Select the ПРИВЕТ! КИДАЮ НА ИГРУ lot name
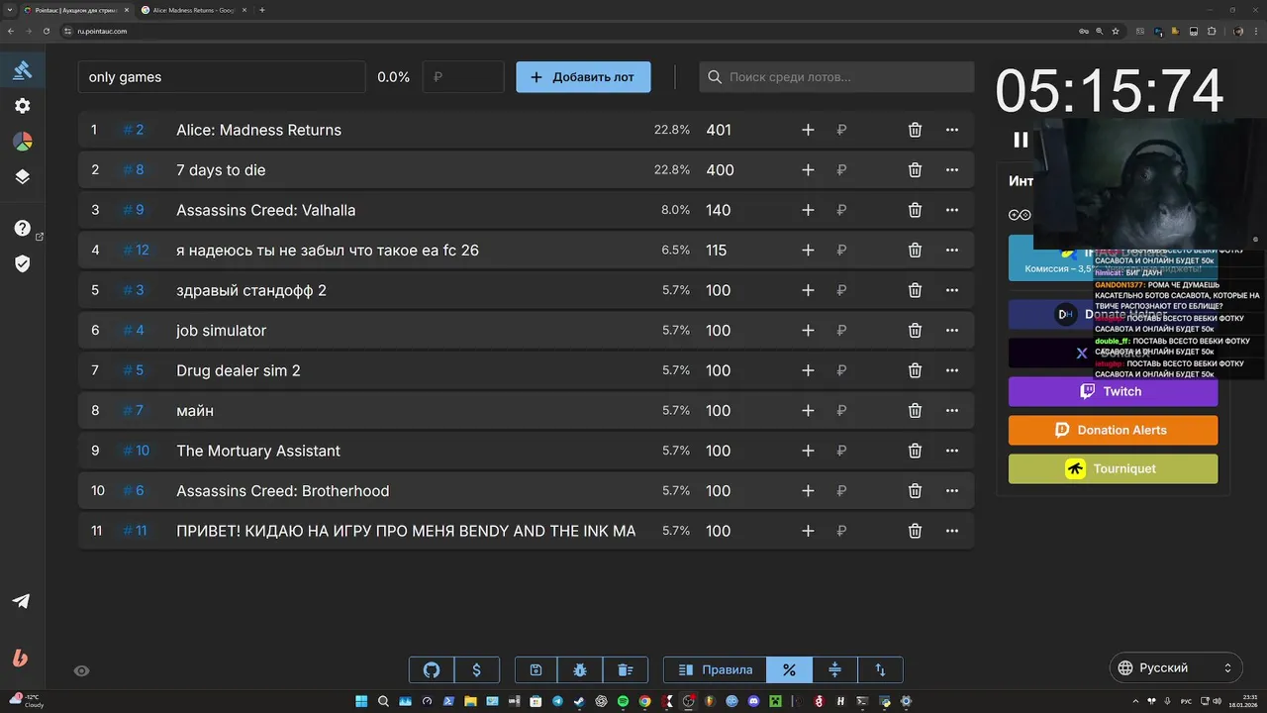Image resolution: width=1267 pixels, height=713 pixels. [406, 531]
